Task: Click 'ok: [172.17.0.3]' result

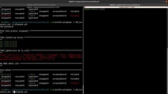Action: pos(9,44)
